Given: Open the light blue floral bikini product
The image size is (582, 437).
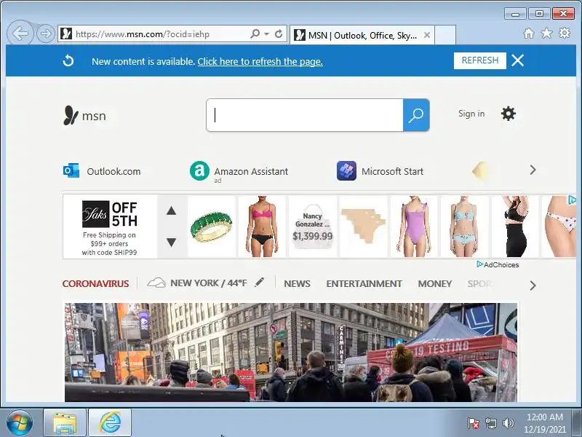Looking at the screenshot, I should point(464,227).
